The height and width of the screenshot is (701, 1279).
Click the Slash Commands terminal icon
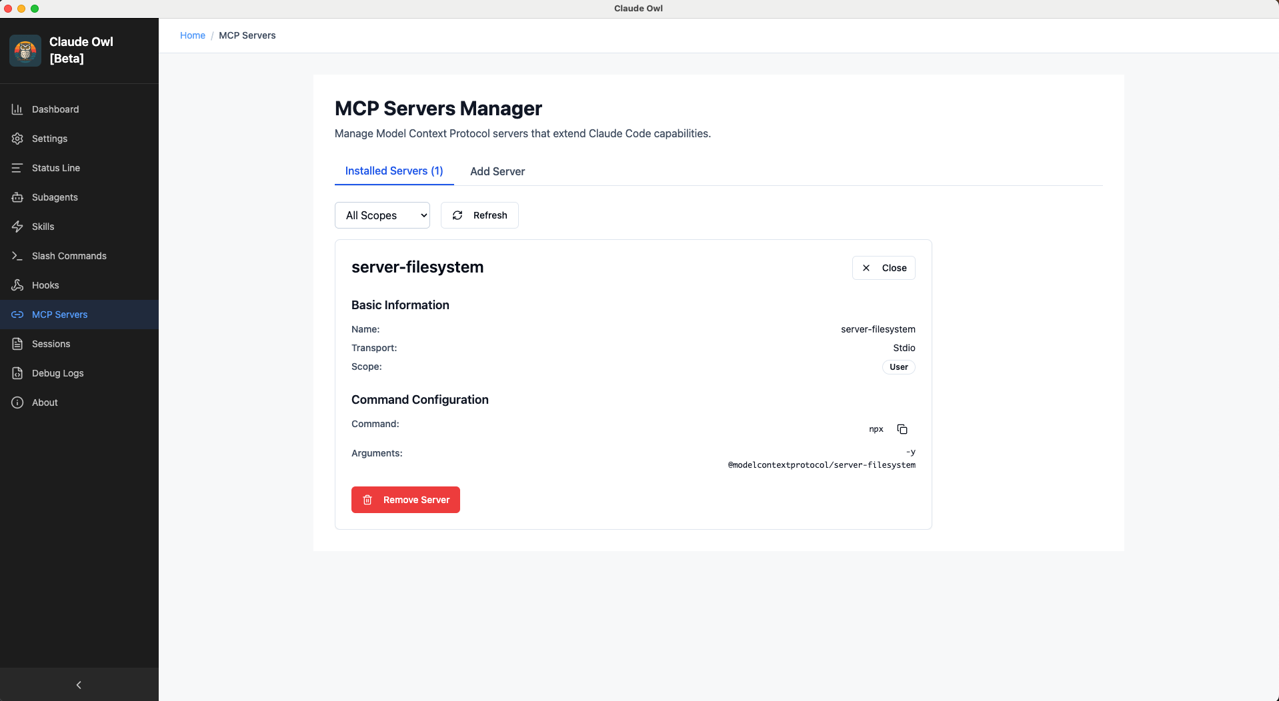pos(17,256)
